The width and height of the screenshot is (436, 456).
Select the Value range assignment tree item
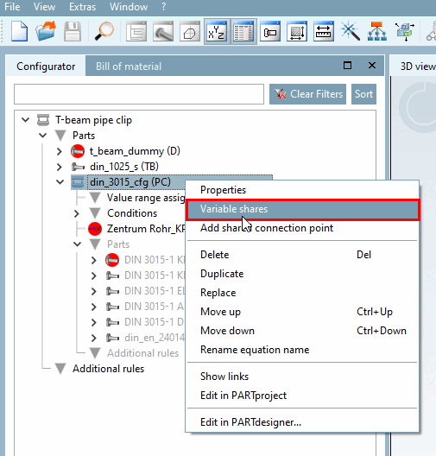pos(146,198)
